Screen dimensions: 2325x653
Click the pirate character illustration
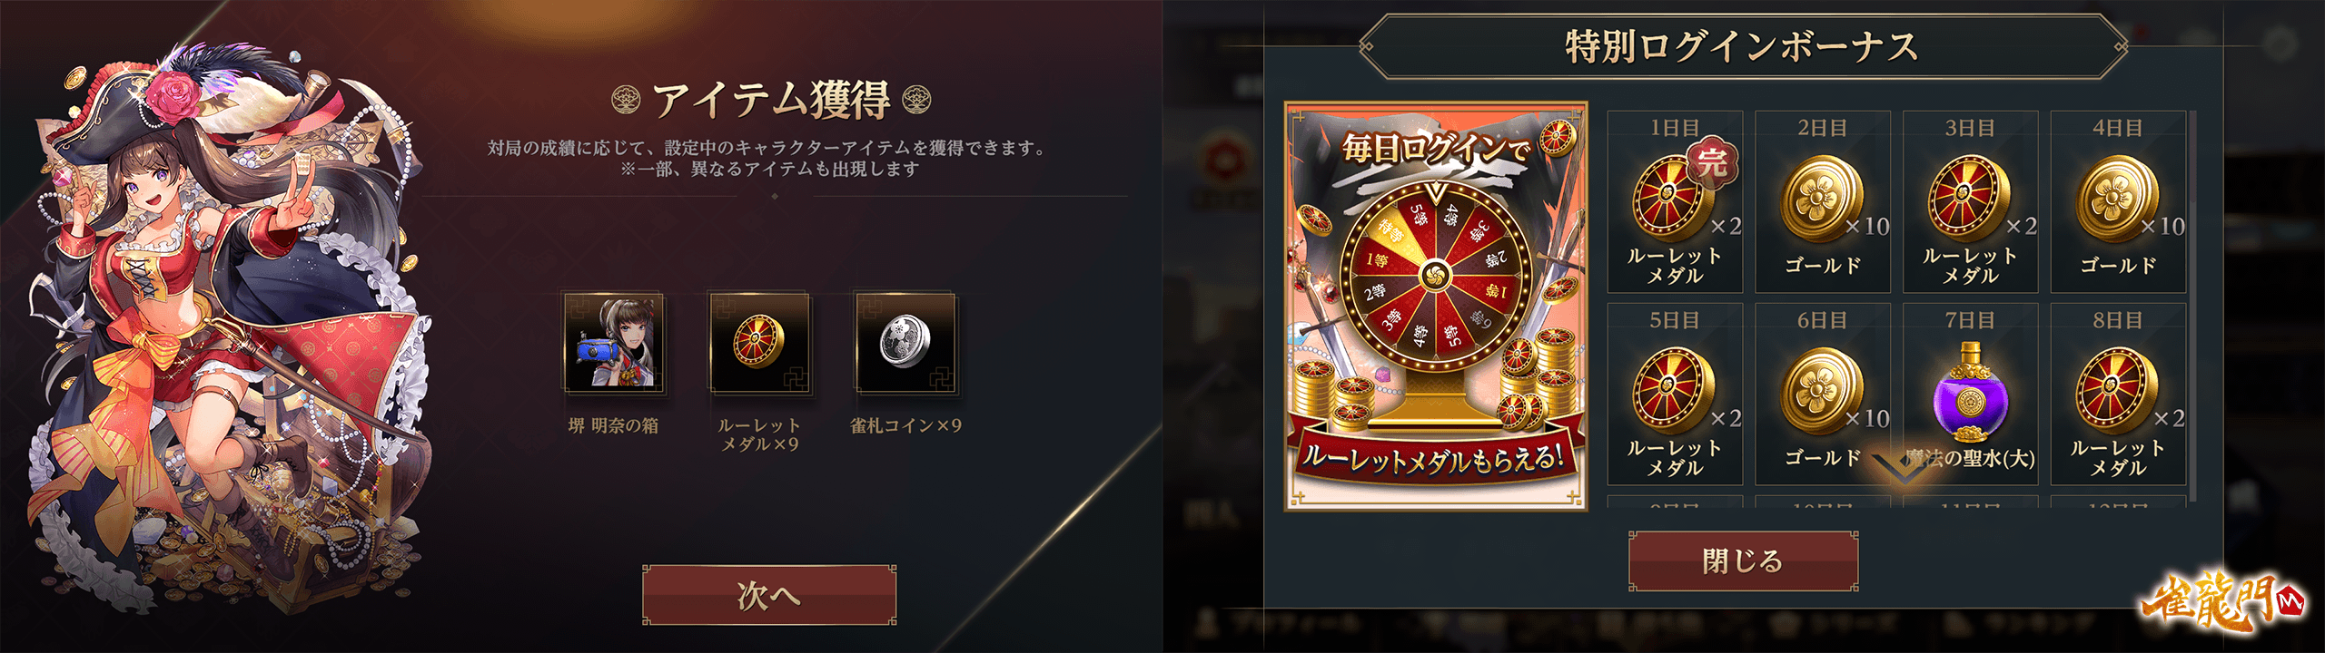pos(227,336)
